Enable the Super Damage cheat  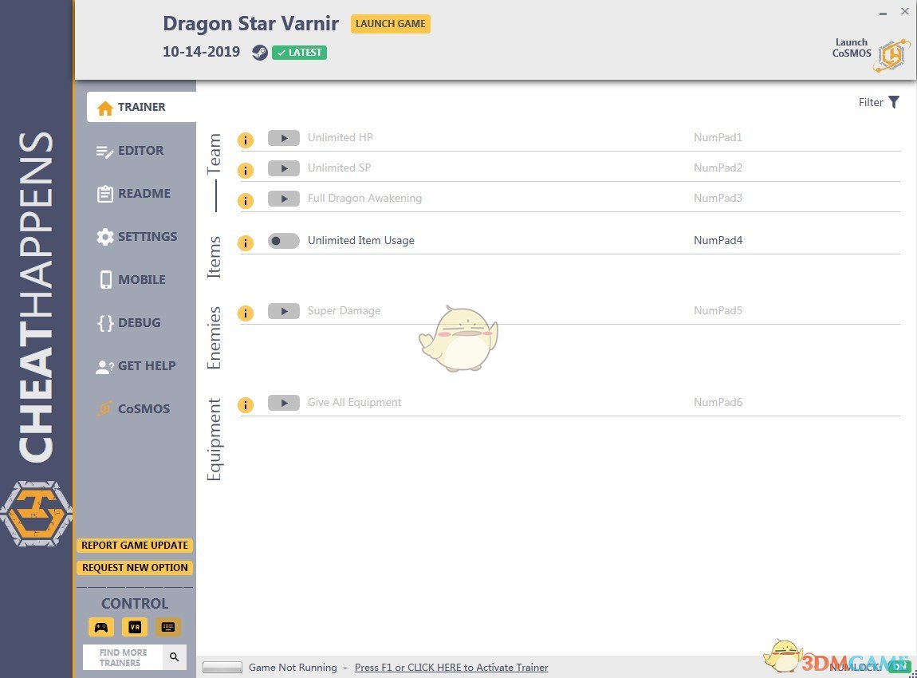click(284, 311)
